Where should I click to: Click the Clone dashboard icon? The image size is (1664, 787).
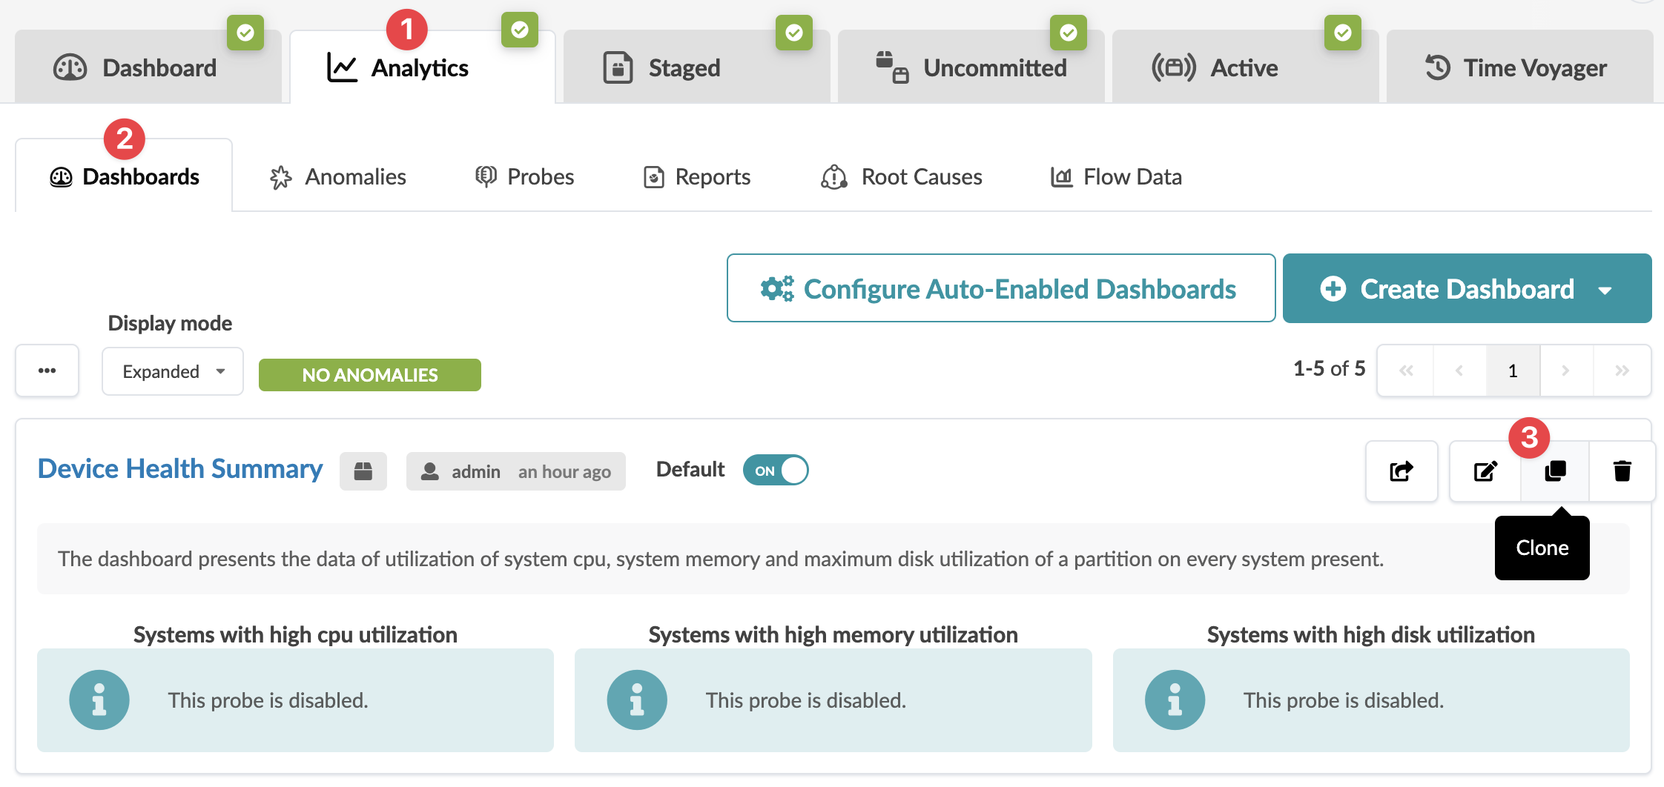(1555, 471)
